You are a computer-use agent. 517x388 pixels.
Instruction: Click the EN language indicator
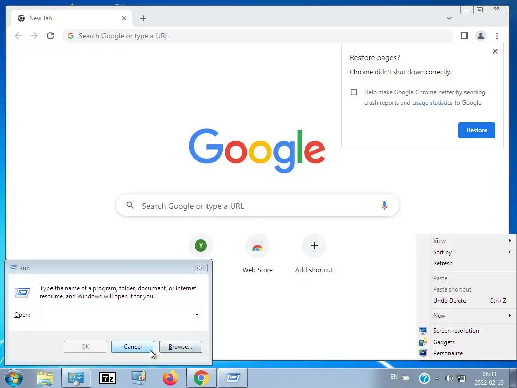click(x=394, y=377)
